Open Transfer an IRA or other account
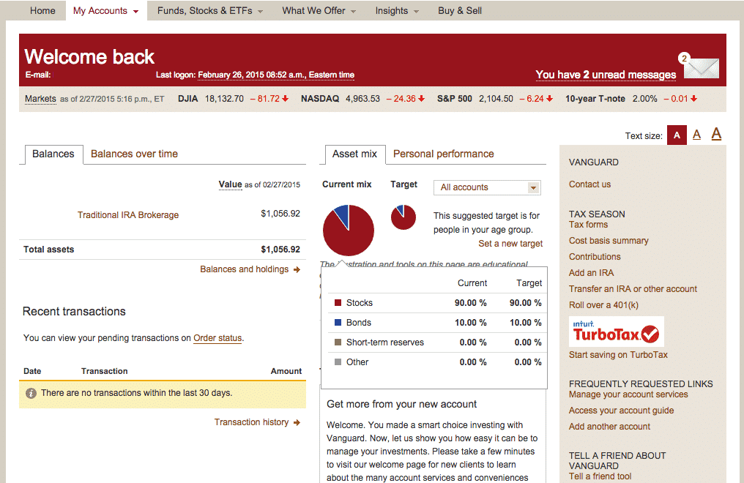The image size is (744, 483). [633, 289]
